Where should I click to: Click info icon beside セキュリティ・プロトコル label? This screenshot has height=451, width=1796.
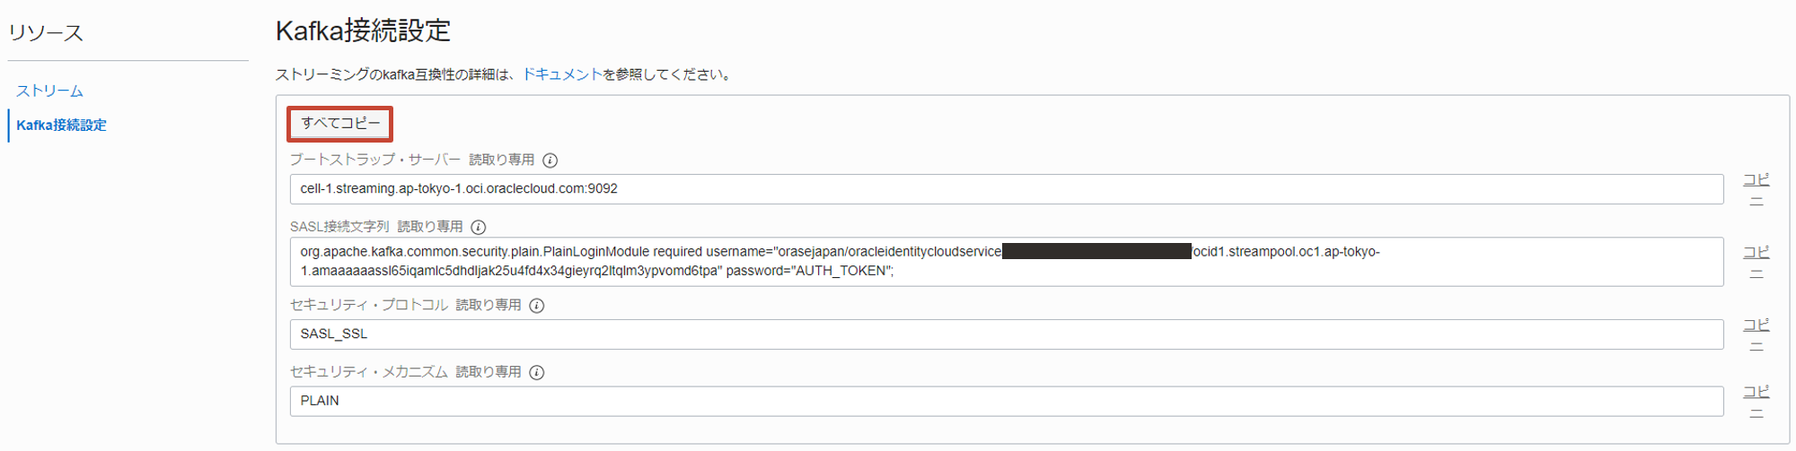pyautogui.click(x=537, y=306)
